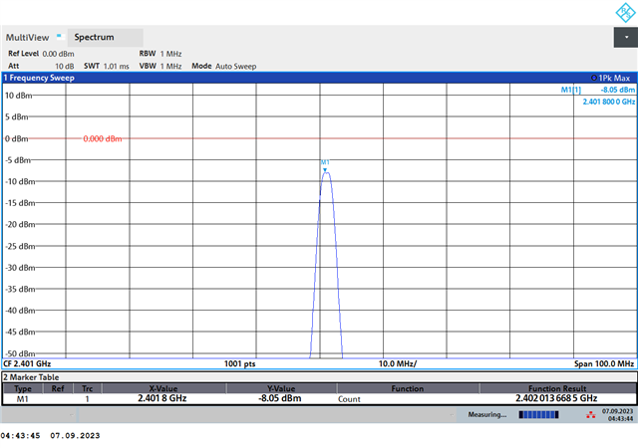
Task: Click the Ref column header in marker table
Action: (58, 388)
